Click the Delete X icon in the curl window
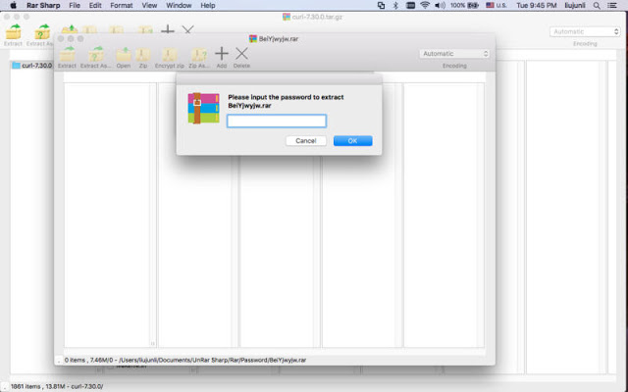628x392 pixels. tap(187, 29)
